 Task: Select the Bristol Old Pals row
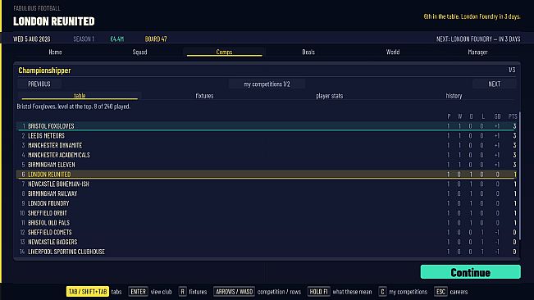(x=267, y=222)
